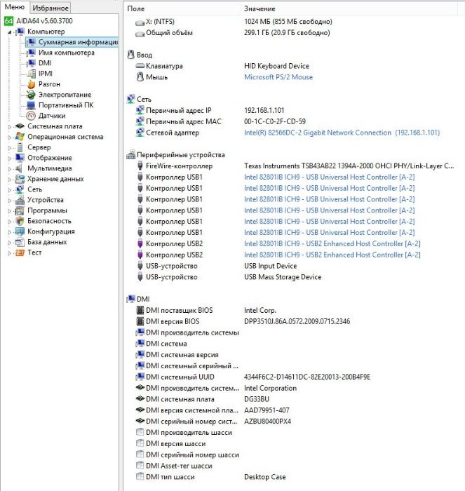The height and width of the screenshot is (491, 465).
Task: Expand the Сеть tree node
Action: 9,190
